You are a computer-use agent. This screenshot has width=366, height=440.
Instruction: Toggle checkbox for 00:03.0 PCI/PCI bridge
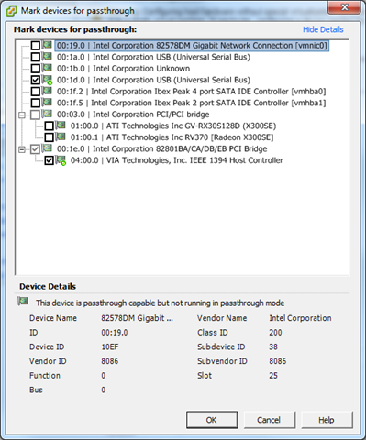(36, 115)
